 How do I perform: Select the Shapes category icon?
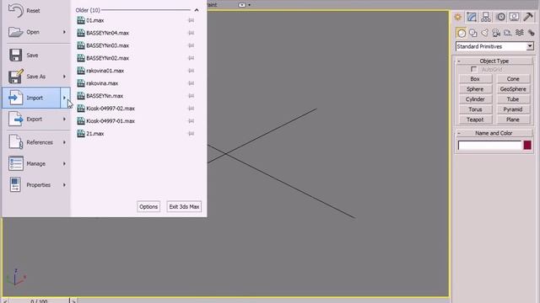coord(473,33)
